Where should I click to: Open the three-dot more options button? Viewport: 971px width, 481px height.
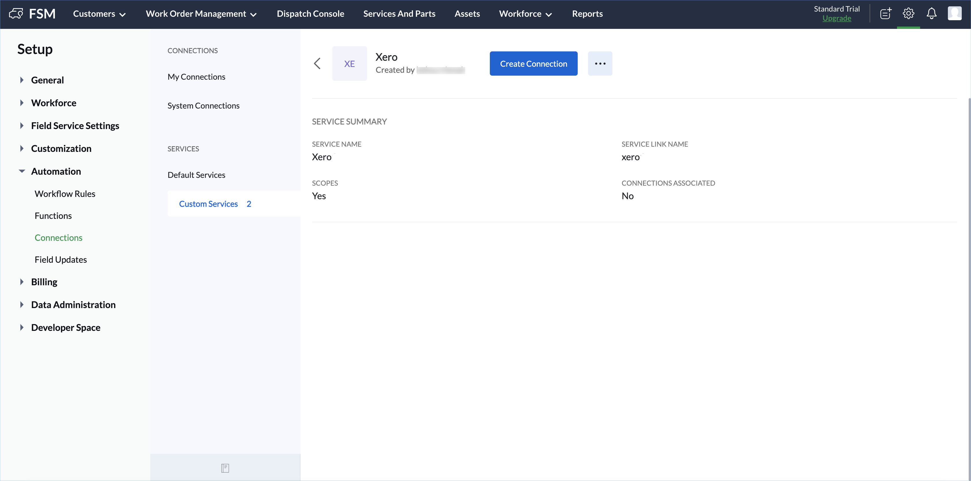(600, 63)
